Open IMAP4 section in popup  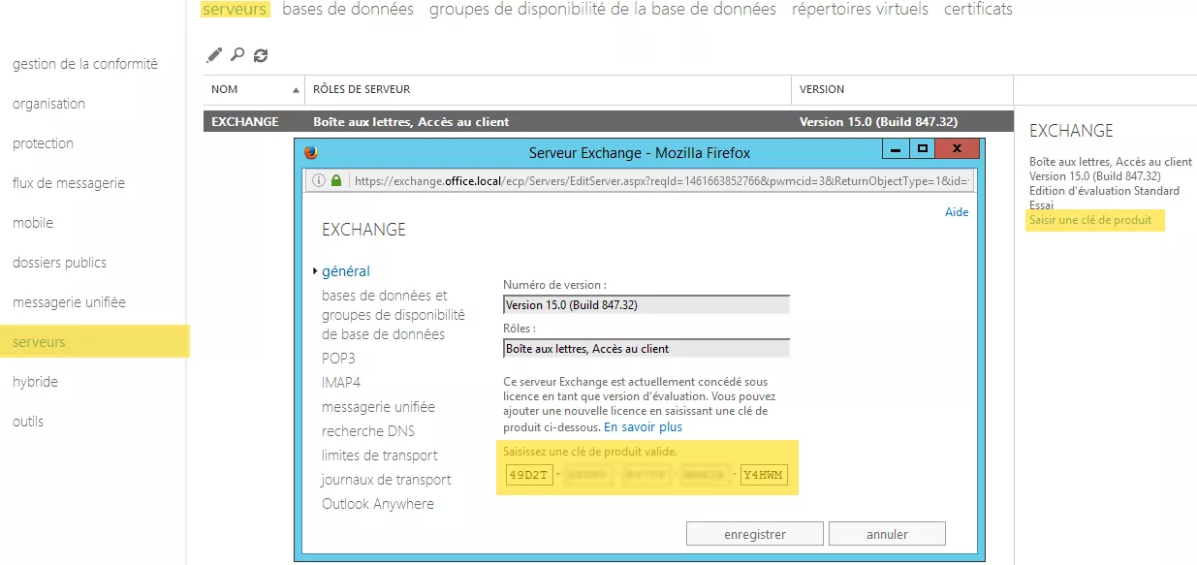(x=341, y=383)
